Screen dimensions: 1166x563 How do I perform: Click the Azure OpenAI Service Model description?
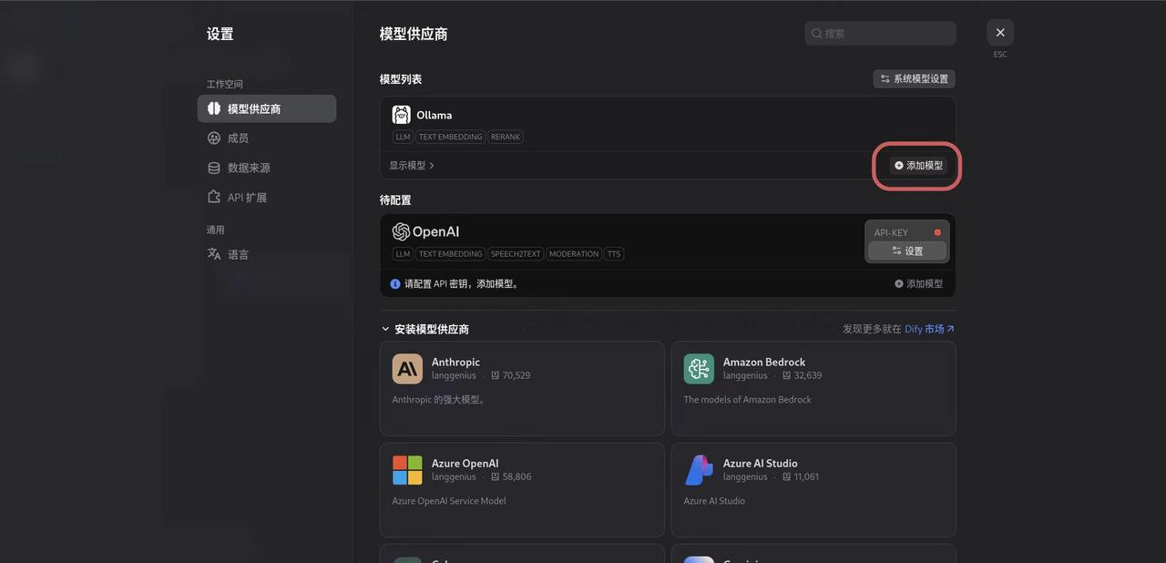449,501
